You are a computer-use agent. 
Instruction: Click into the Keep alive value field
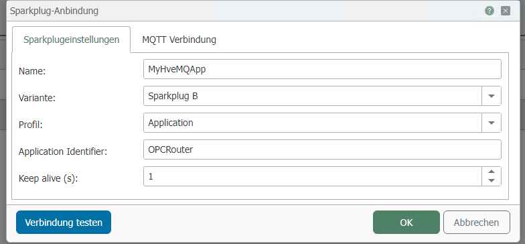[x=312, y=176]
